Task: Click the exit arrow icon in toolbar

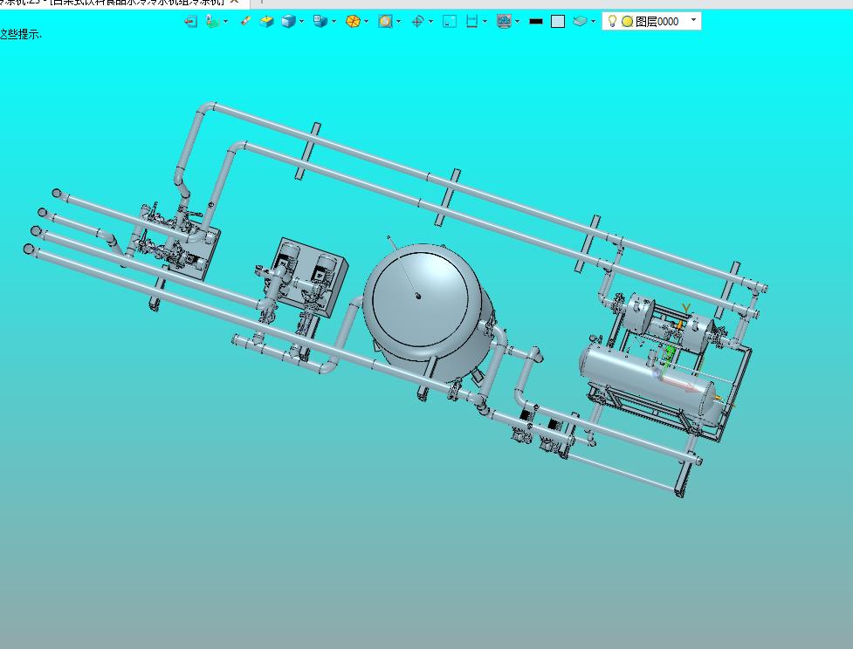Action: [x=190, y=21]
